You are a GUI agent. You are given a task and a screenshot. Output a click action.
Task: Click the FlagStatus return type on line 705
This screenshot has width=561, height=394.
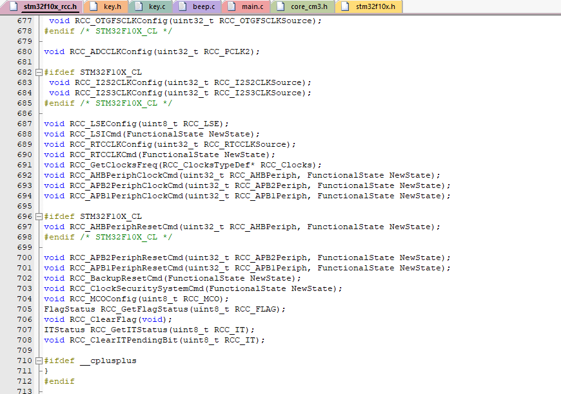pyautogui.click(x=70, y=310)
